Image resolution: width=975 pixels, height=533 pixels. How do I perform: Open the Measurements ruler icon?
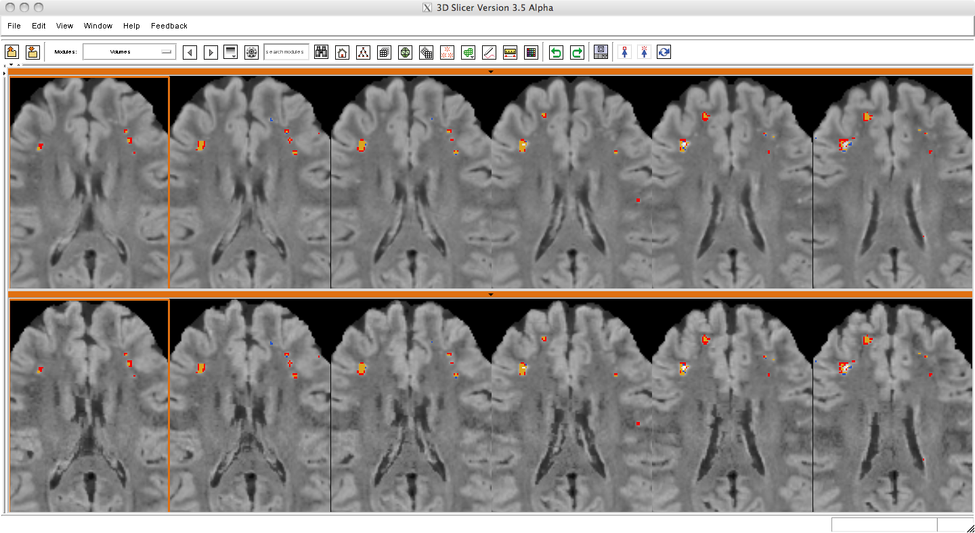pyautogui.click(x=510, y=52)
